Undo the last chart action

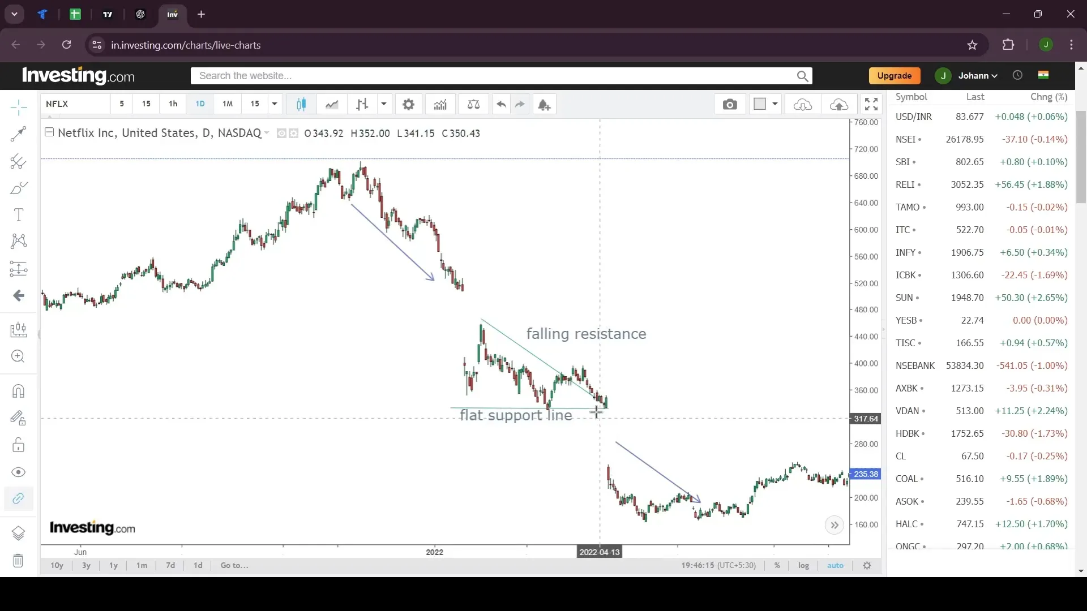(501, 104)
